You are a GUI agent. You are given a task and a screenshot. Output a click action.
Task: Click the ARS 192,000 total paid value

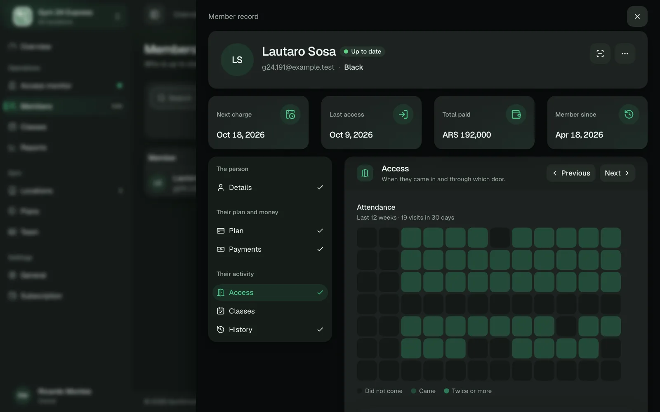pos(467,135)
